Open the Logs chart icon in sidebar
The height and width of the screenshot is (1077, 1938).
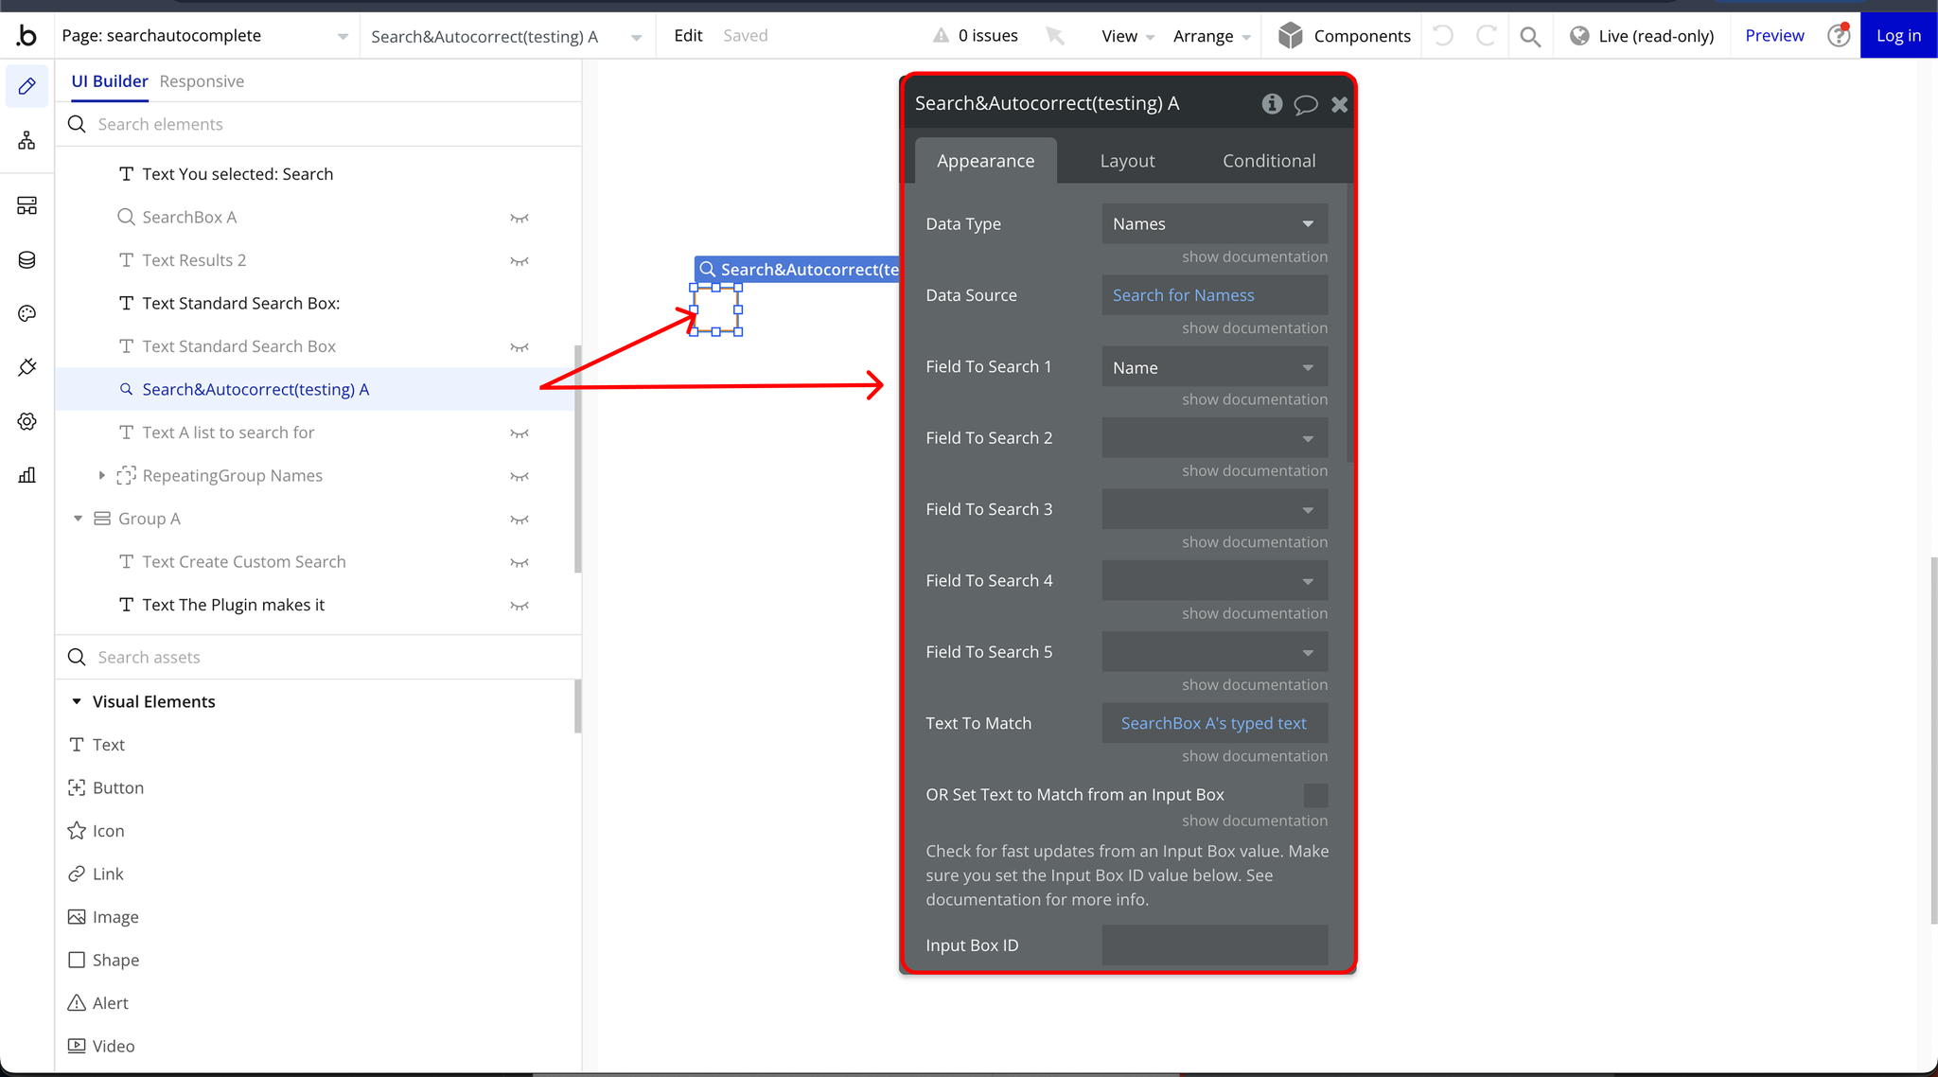26,475
